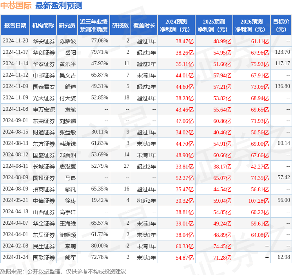Click 2024 profit value 44.01亿
Screen dimensions: 292x275
click(185, 75)
